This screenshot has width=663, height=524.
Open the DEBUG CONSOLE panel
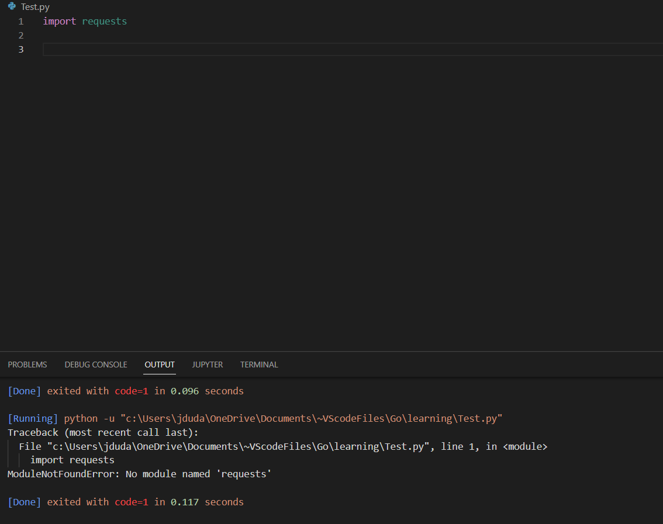click(x=95, y=364)
